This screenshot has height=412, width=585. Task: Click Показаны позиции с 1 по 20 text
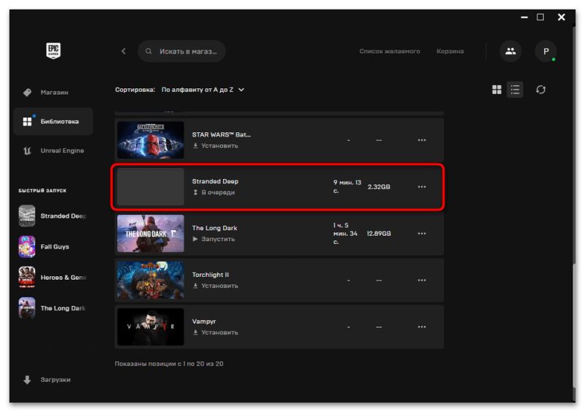pos(169,364)
